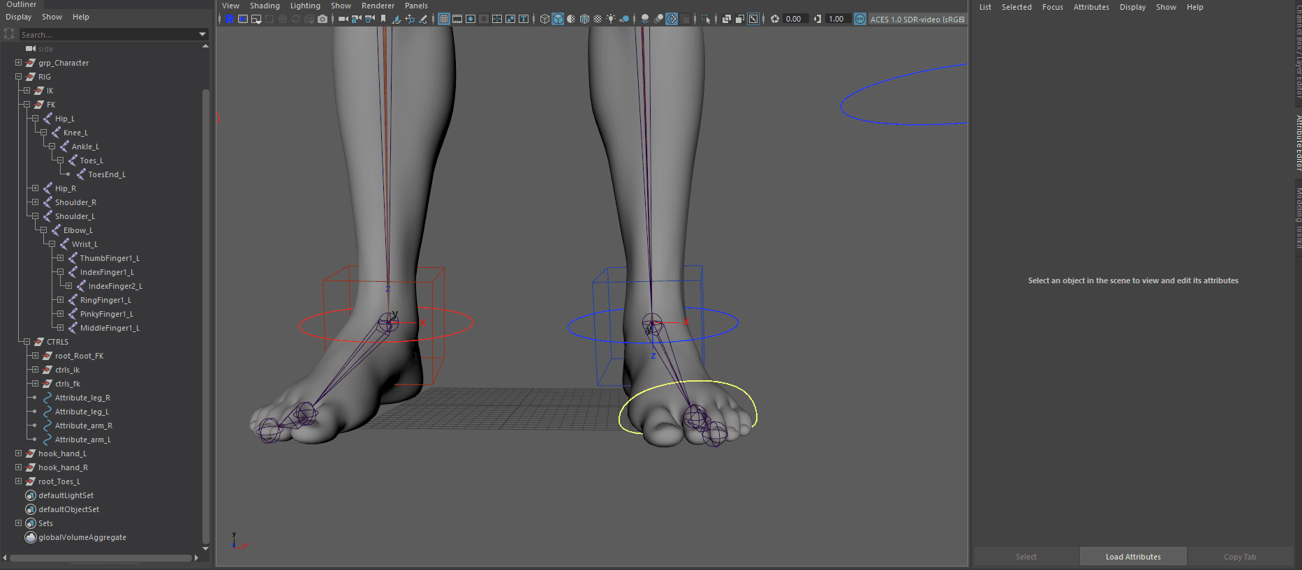The width and height of the screenshot is (1302, 570).
Task: Switch to the Modeling Toolkit side tab
Action: 1299,218
